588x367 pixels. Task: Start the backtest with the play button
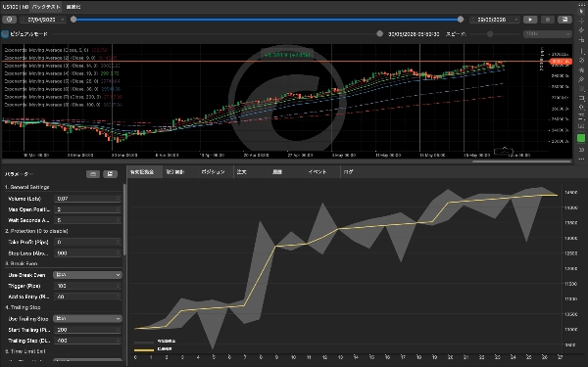tap(530, 20)
